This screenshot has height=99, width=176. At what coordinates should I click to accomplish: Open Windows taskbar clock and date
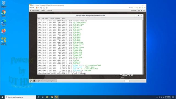pyautogui.click(x=168, y=97)
